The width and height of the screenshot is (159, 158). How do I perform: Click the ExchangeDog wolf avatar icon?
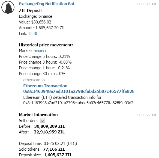click(x=8, y=7)
